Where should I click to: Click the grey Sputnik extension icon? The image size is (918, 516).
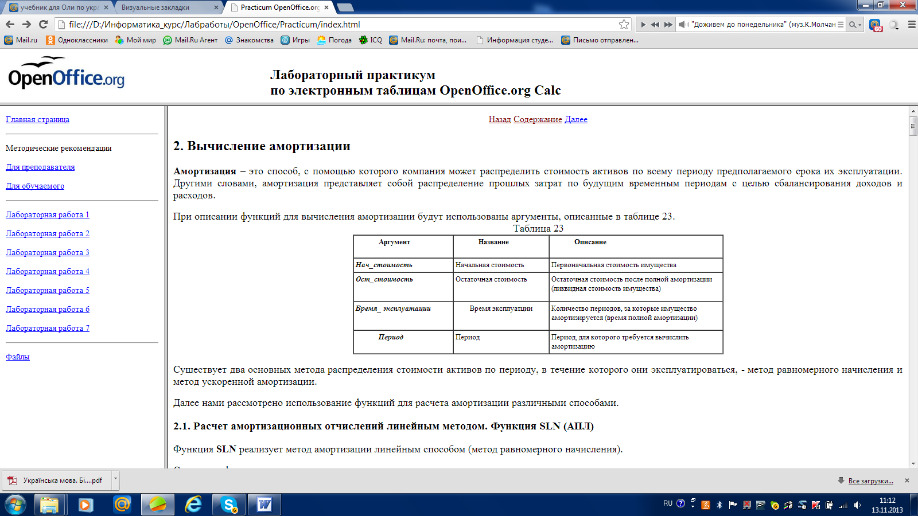(894, 25)
